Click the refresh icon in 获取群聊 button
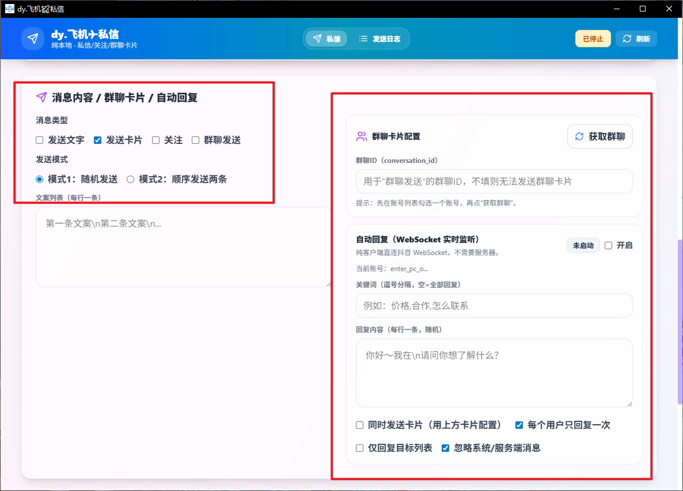This screenshot has width=683, height=491. pyautogui.click(x=579, y=137)
